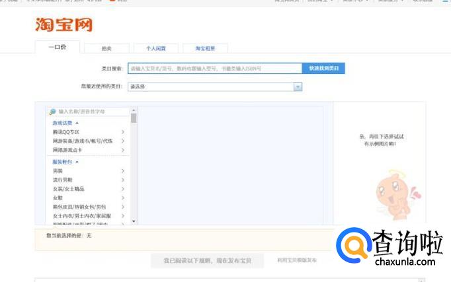Expand 网游装备/游戏币/帐号/代练 category chevron

pyautogui.click(x=123, y=141)
